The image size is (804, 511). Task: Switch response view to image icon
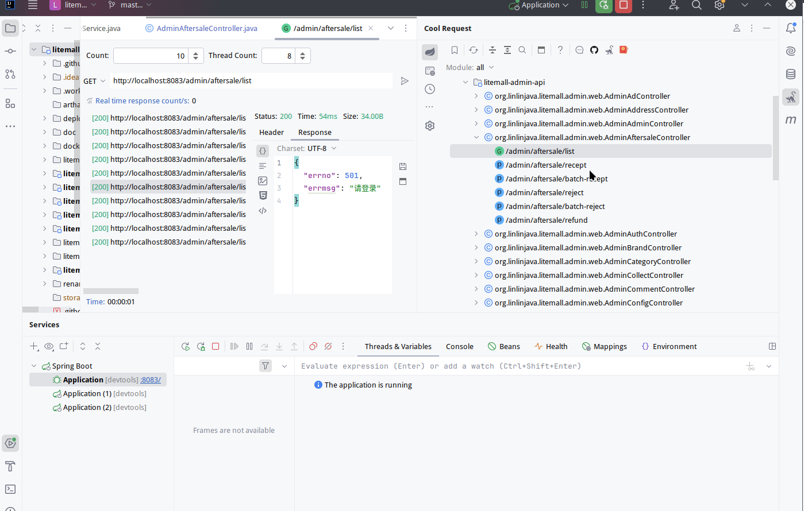[x=263, y=180]
